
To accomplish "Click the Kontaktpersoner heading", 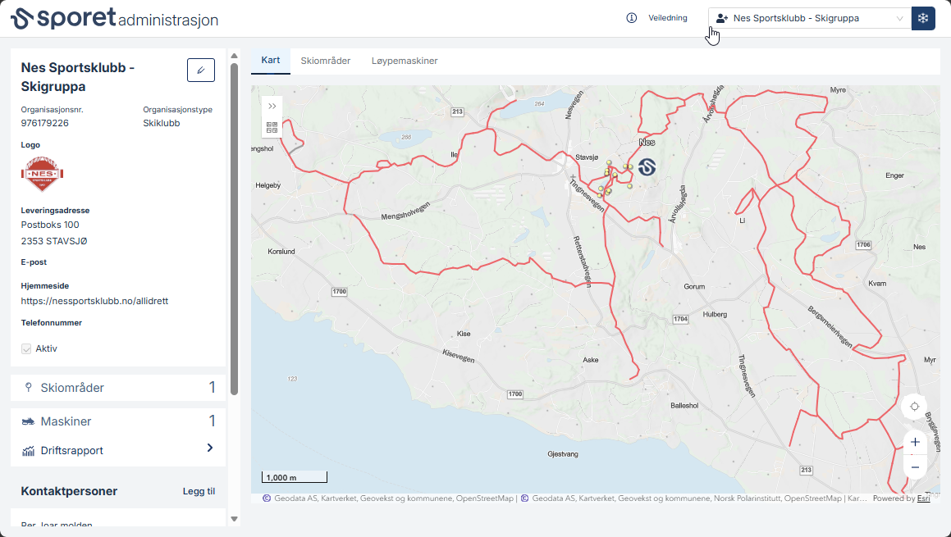I will [69, 492].
